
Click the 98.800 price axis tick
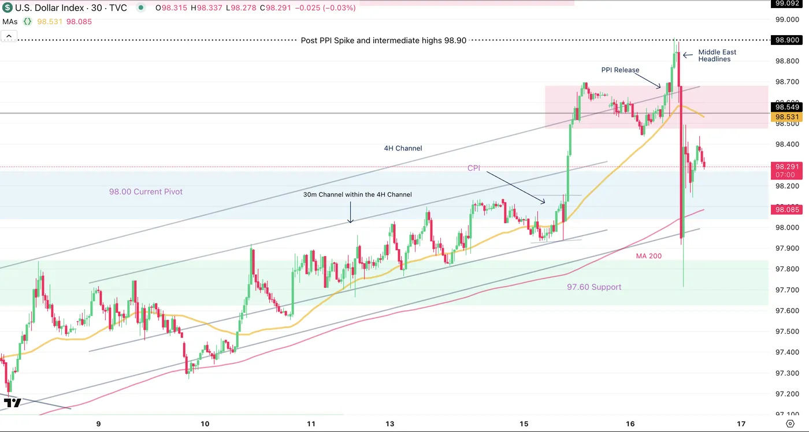(x=786, y=61)
